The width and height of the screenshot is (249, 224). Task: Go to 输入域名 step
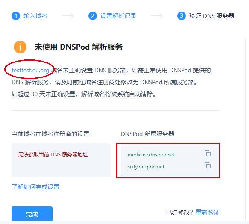coord(35,16)
